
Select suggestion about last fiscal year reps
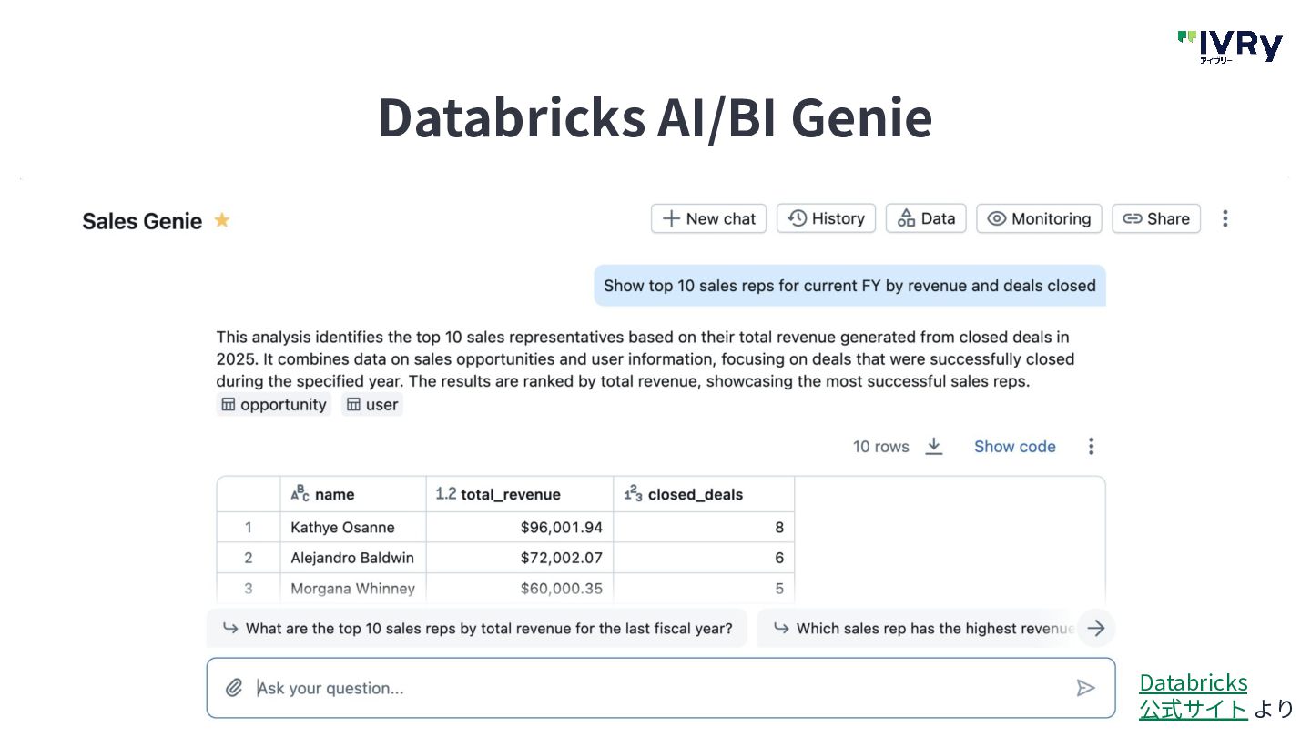coord(477,628)
